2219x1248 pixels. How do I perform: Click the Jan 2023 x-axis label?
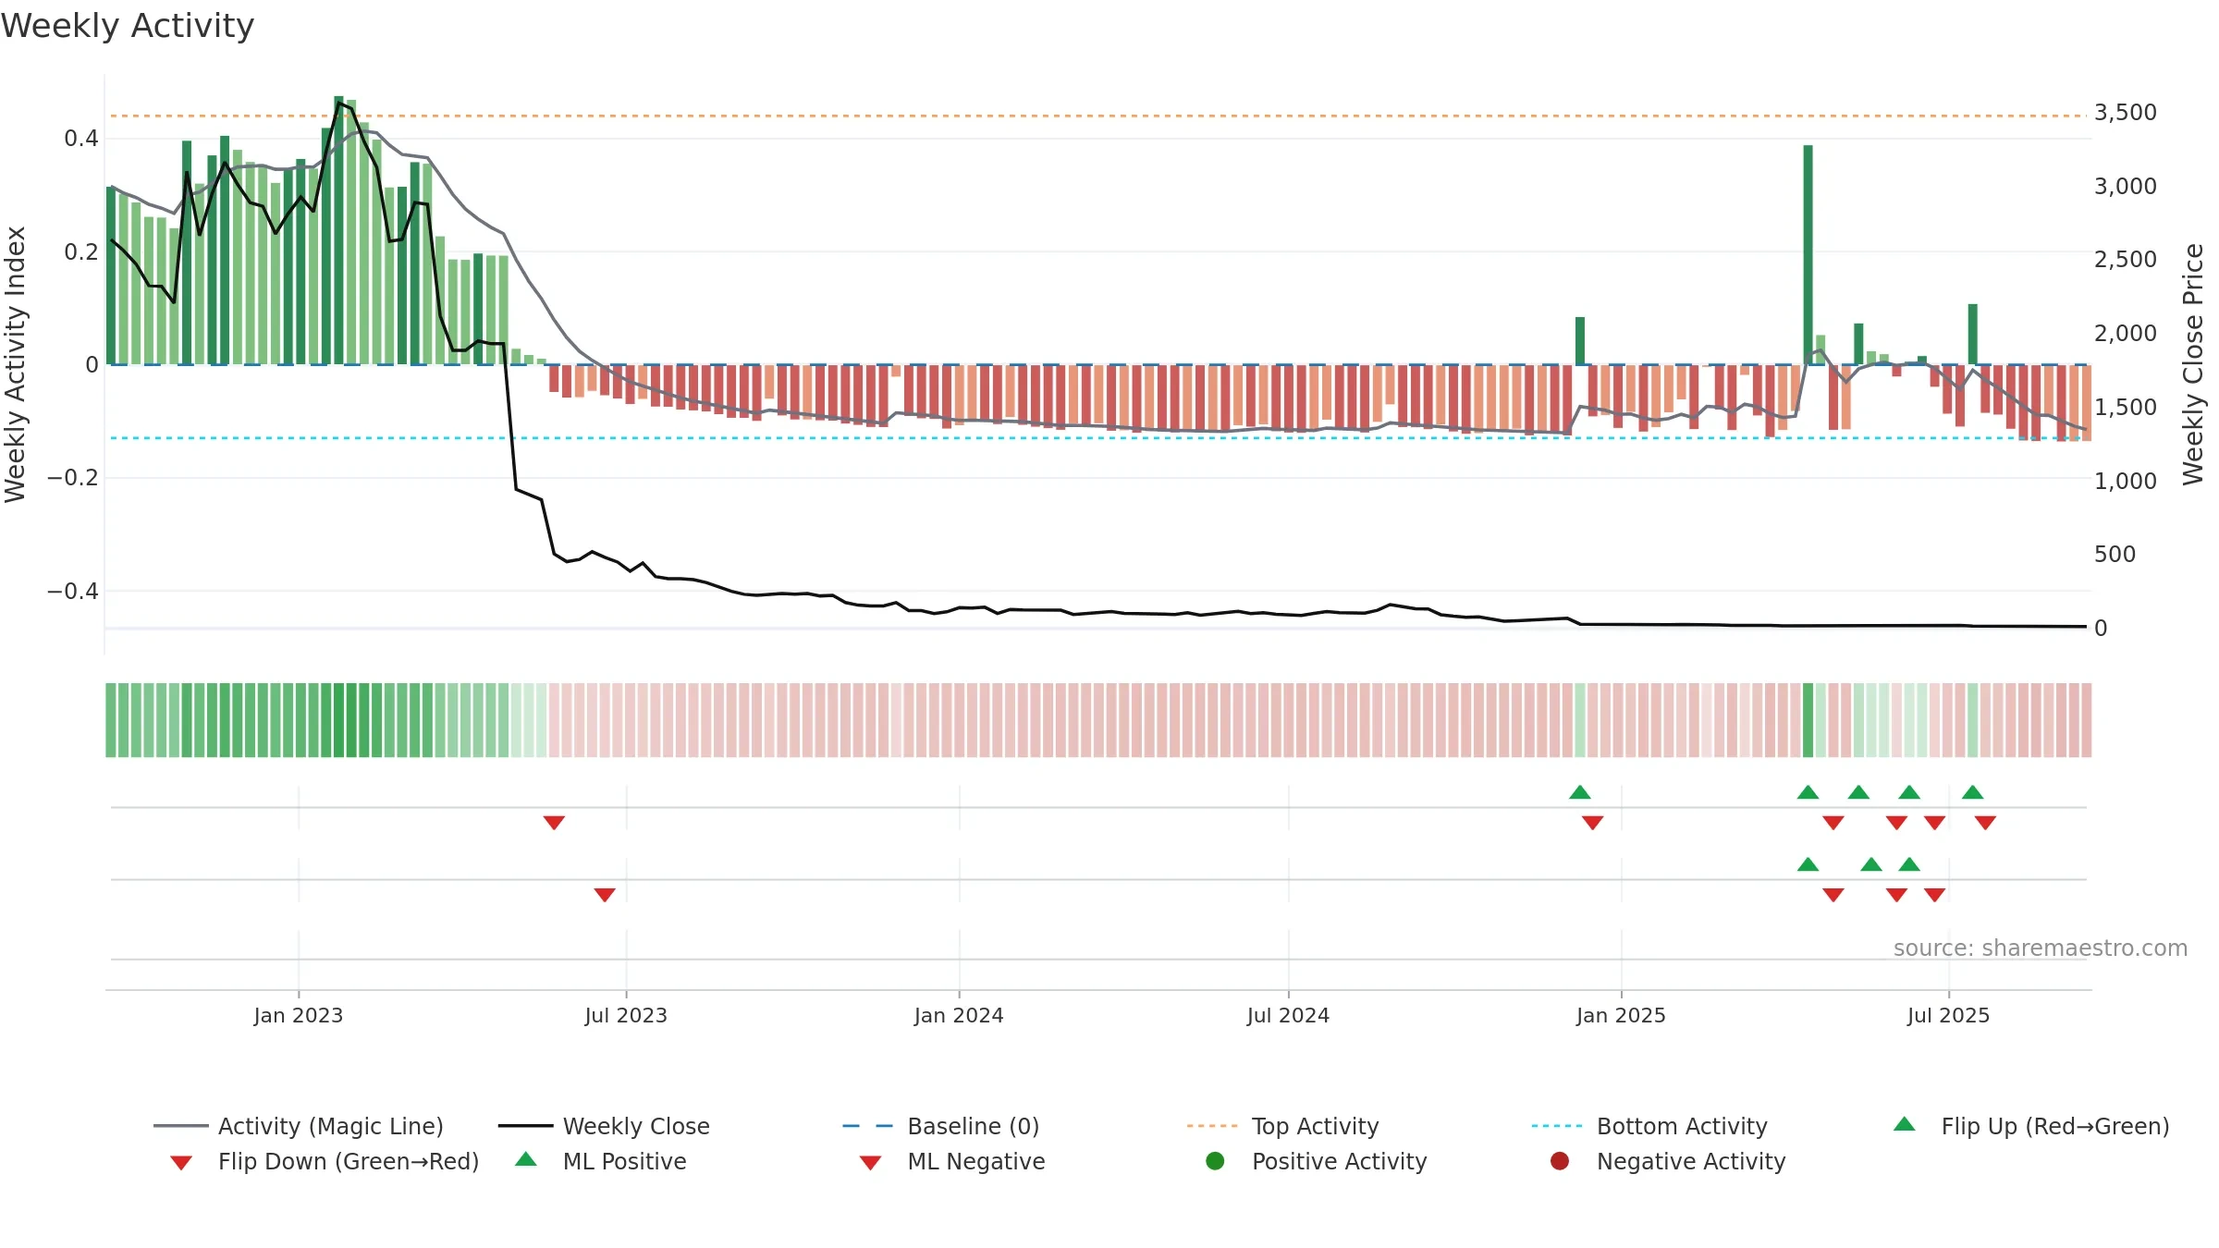(x=299, y=1015)
